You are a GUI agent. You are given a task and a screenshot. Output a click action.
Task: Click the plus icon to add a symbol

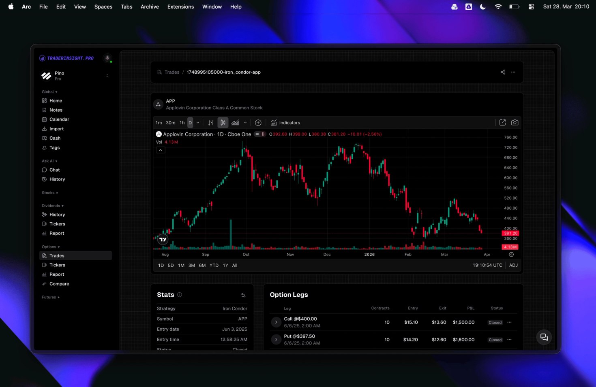(258, 122)
